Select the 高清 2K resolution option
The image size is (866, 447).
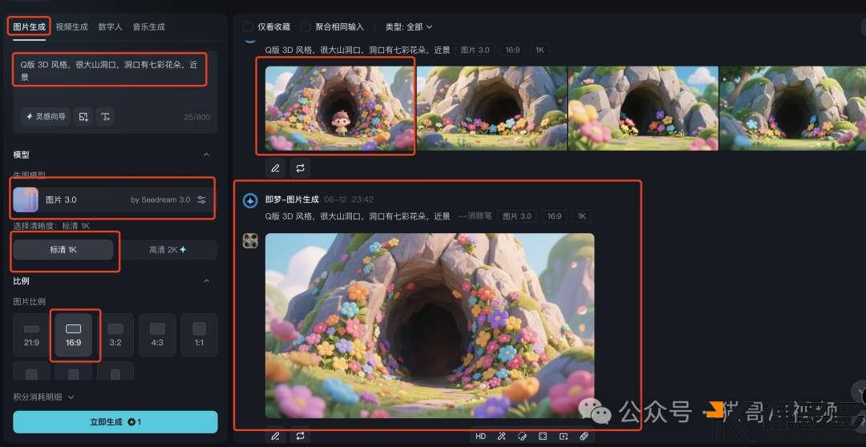[x=168, y=250]
